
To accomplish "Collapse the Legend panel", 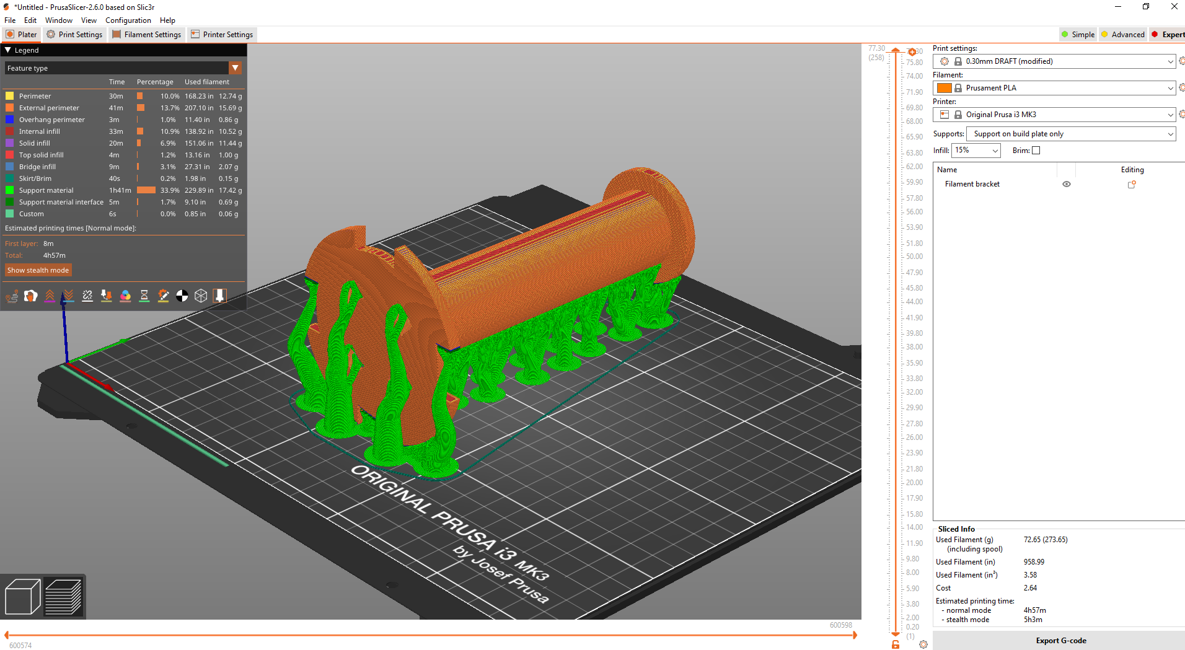I will coord(8,50).
